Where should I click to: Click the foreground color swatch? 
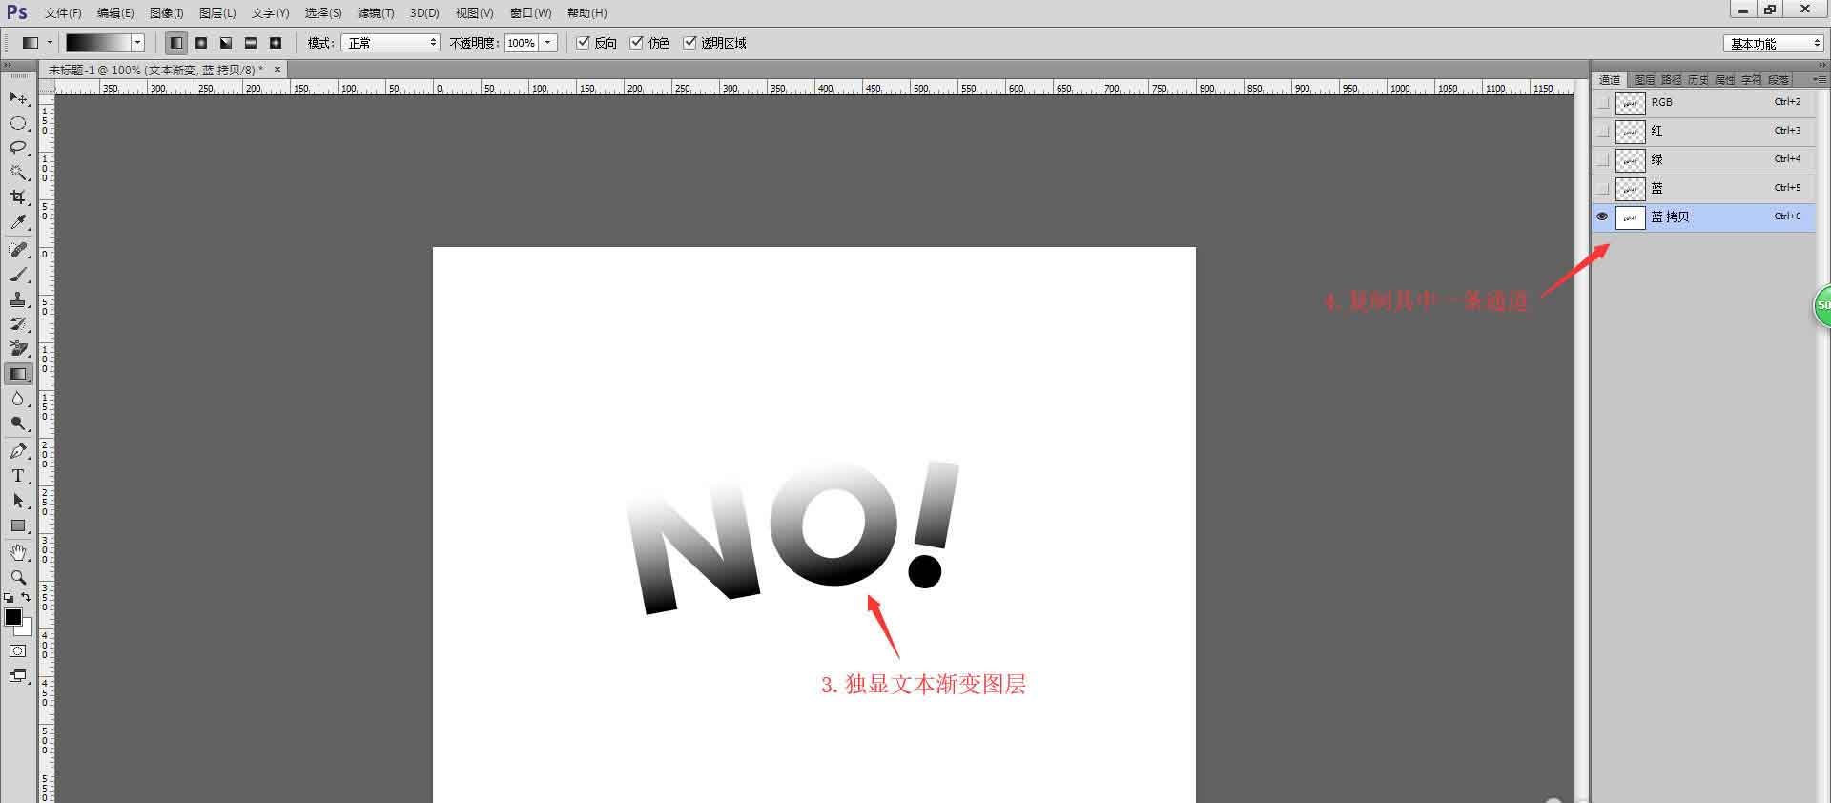(13, 618)
